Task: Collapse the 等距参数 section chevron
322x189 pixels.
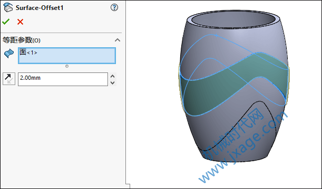Action: pos(118,40)
